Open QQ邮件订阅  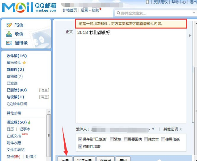pyautogui.click(x=17, y=104)
